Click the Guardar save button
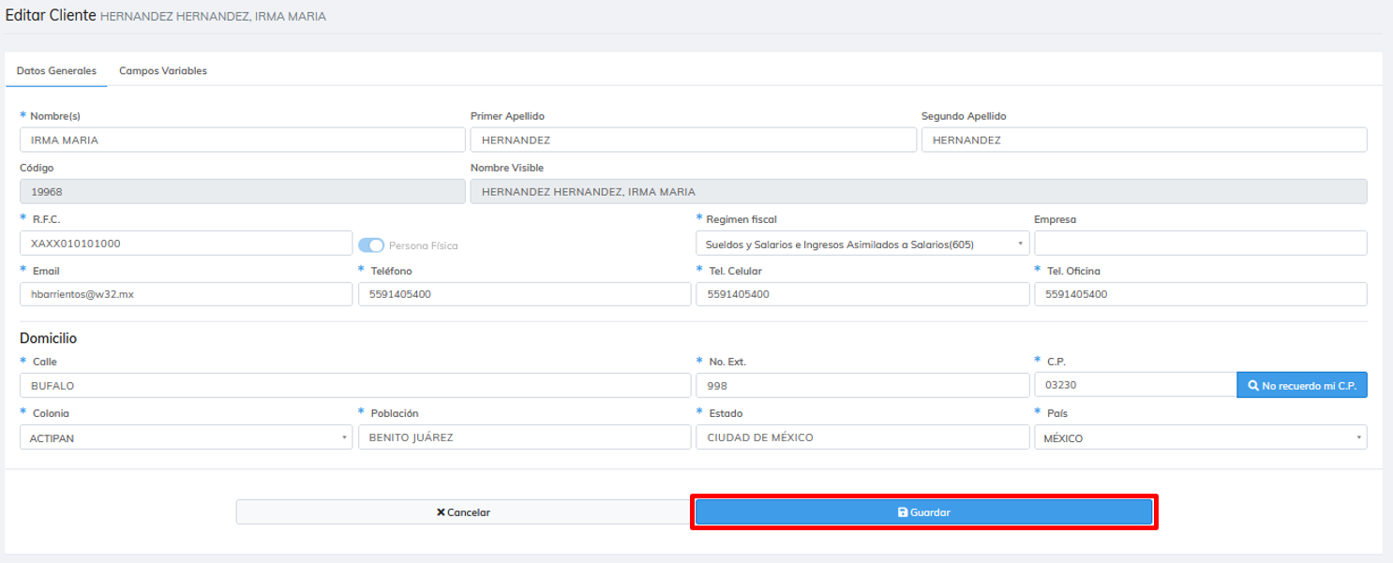This screenshot has height=563, width=1393. 923,512
